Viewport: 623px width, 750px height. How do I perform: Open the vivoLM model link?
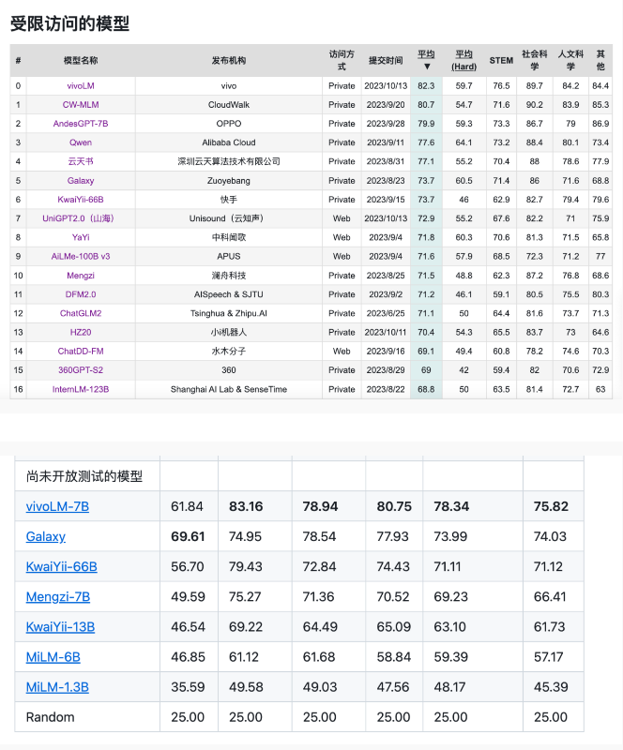[81, 86]
